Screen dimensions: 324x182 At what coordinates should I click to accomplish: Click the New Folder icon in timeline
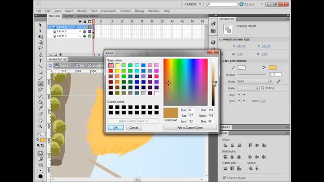pos(56,55)
